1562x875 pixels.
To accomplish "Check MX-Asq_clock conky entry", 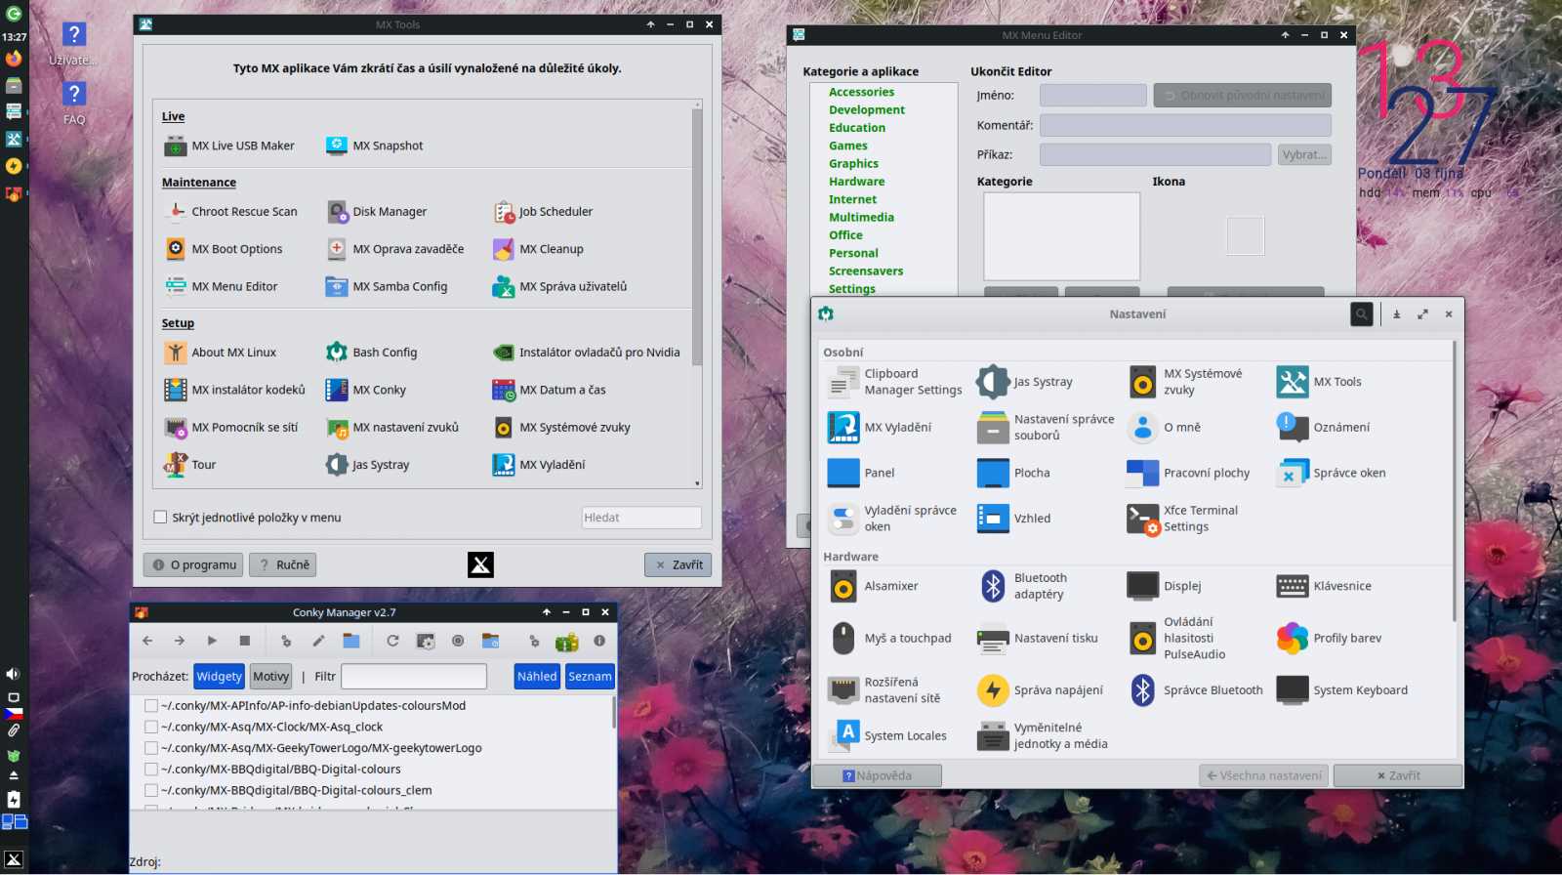I will point(151,728).
